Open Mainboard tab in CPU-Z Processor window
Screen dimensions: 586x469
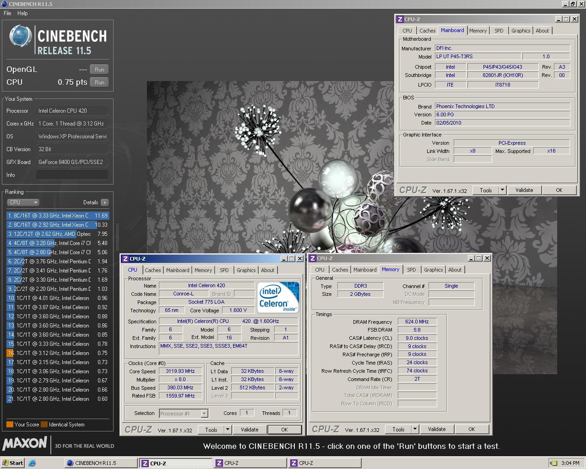[x=178, y=270]
